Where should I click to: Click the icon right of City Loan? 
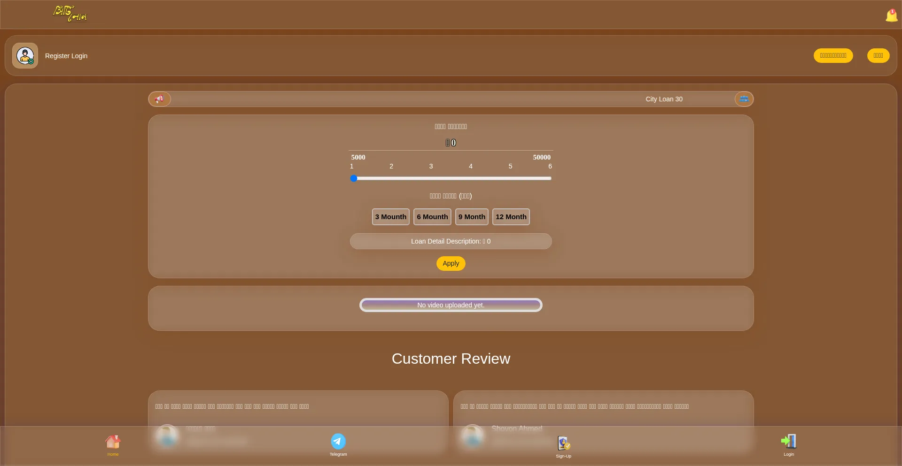click(x=744, y=99)
